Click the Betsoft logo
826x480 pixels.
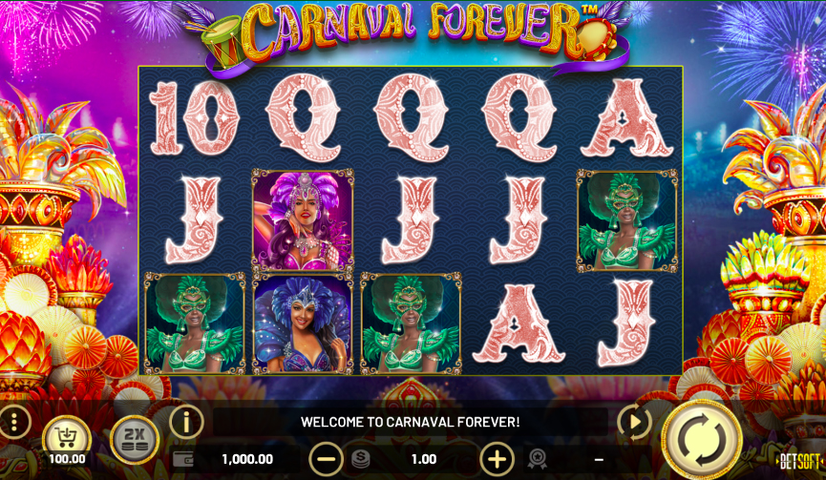pos(801,462)
